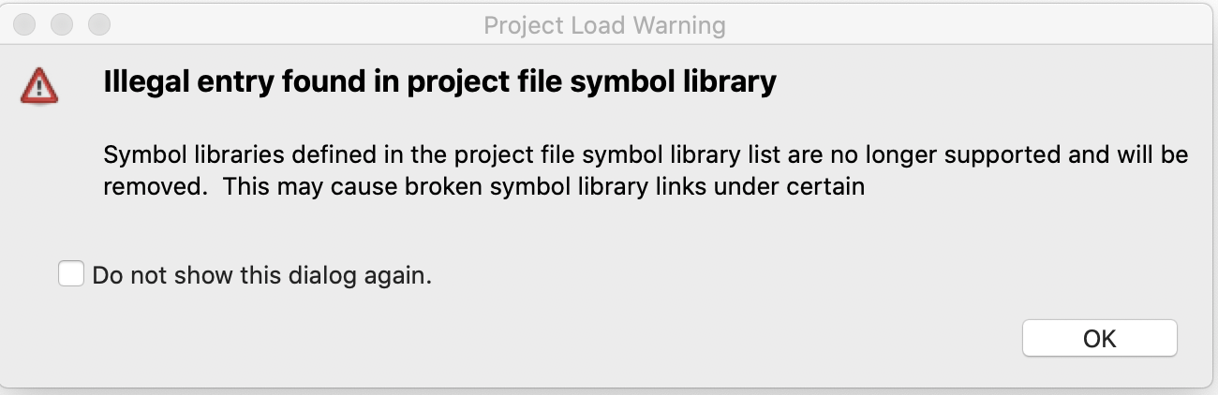Click the grayed-out minimize window button
This screenshot has height=395, width=1218.
tap(63, 24)
